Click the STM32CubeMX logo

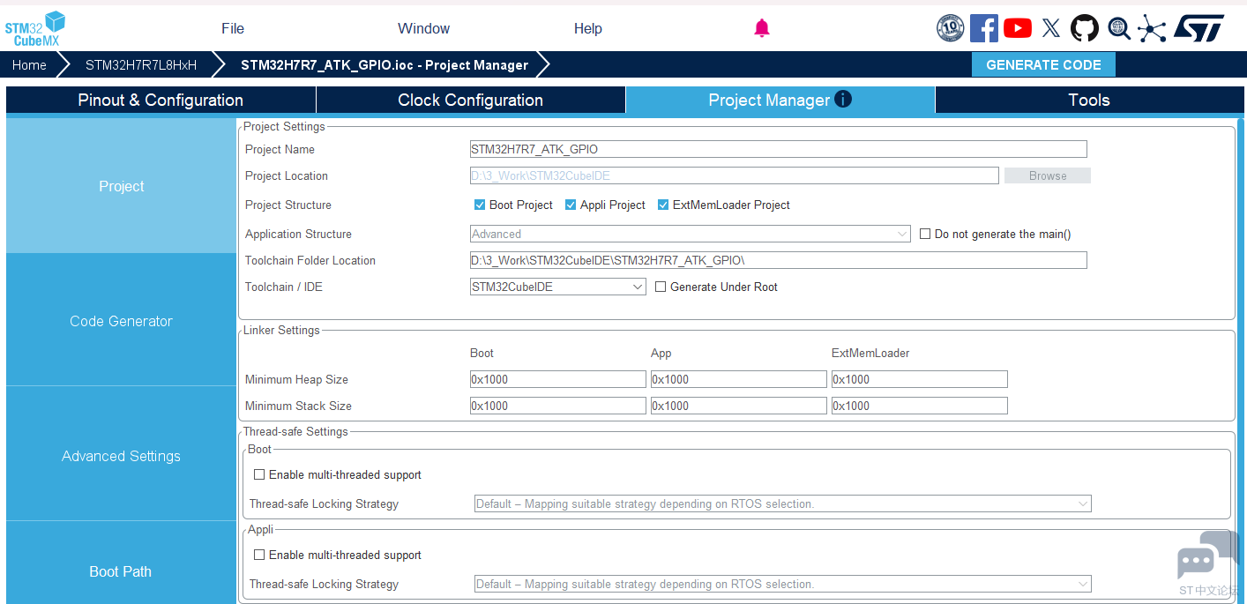tap(35, 29)
